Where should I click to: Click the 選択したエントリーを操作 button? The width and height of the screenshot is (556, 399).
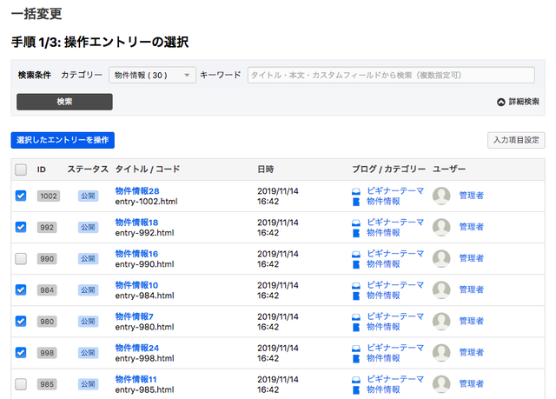pos(63,140)
